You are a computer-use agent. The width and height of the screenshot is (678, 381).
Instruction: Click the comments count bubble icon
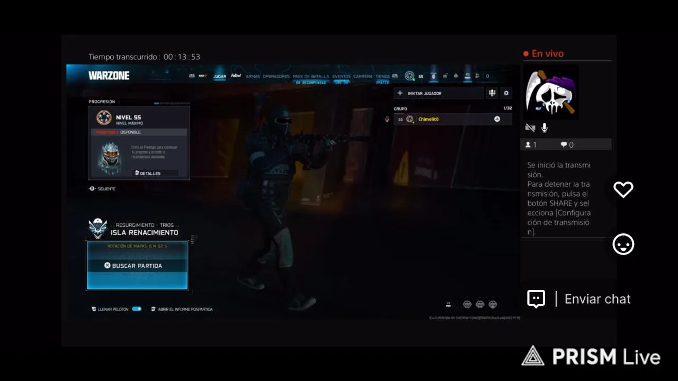564,144
